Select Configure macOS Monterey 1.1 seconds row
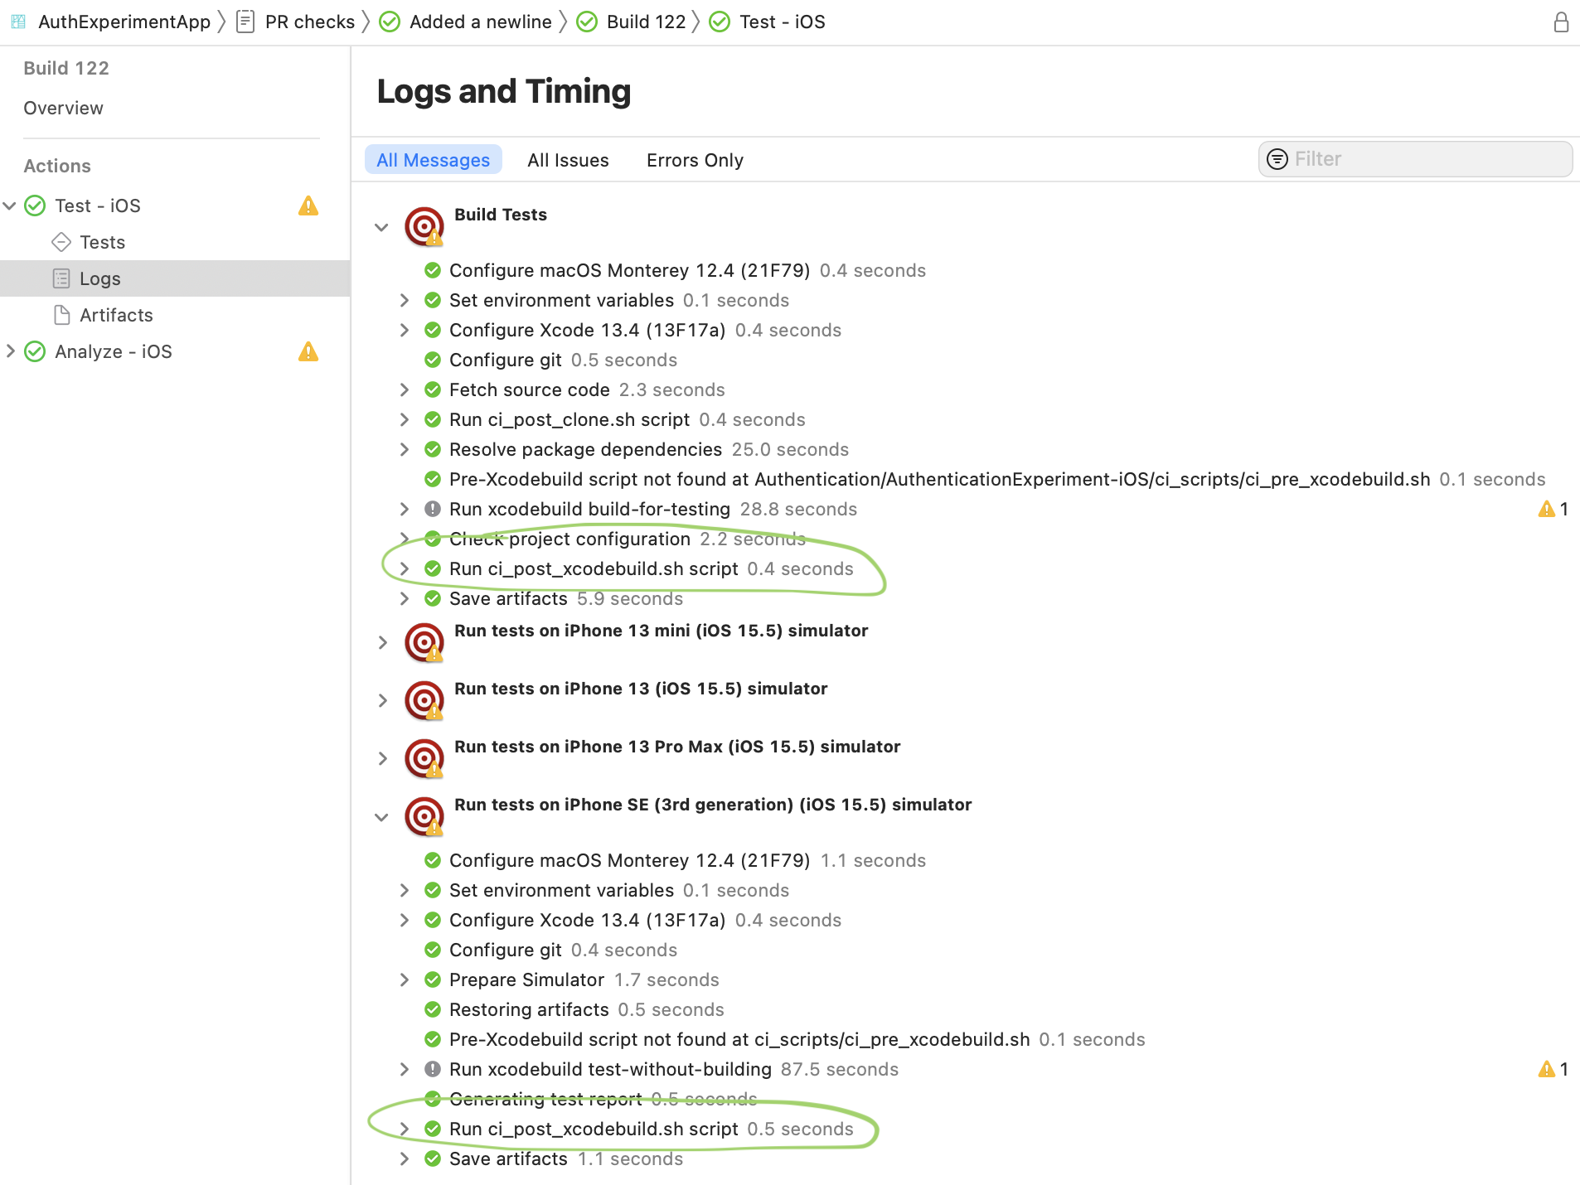This screenshot has height=1185, width=1580. click(x=687, y=860)
